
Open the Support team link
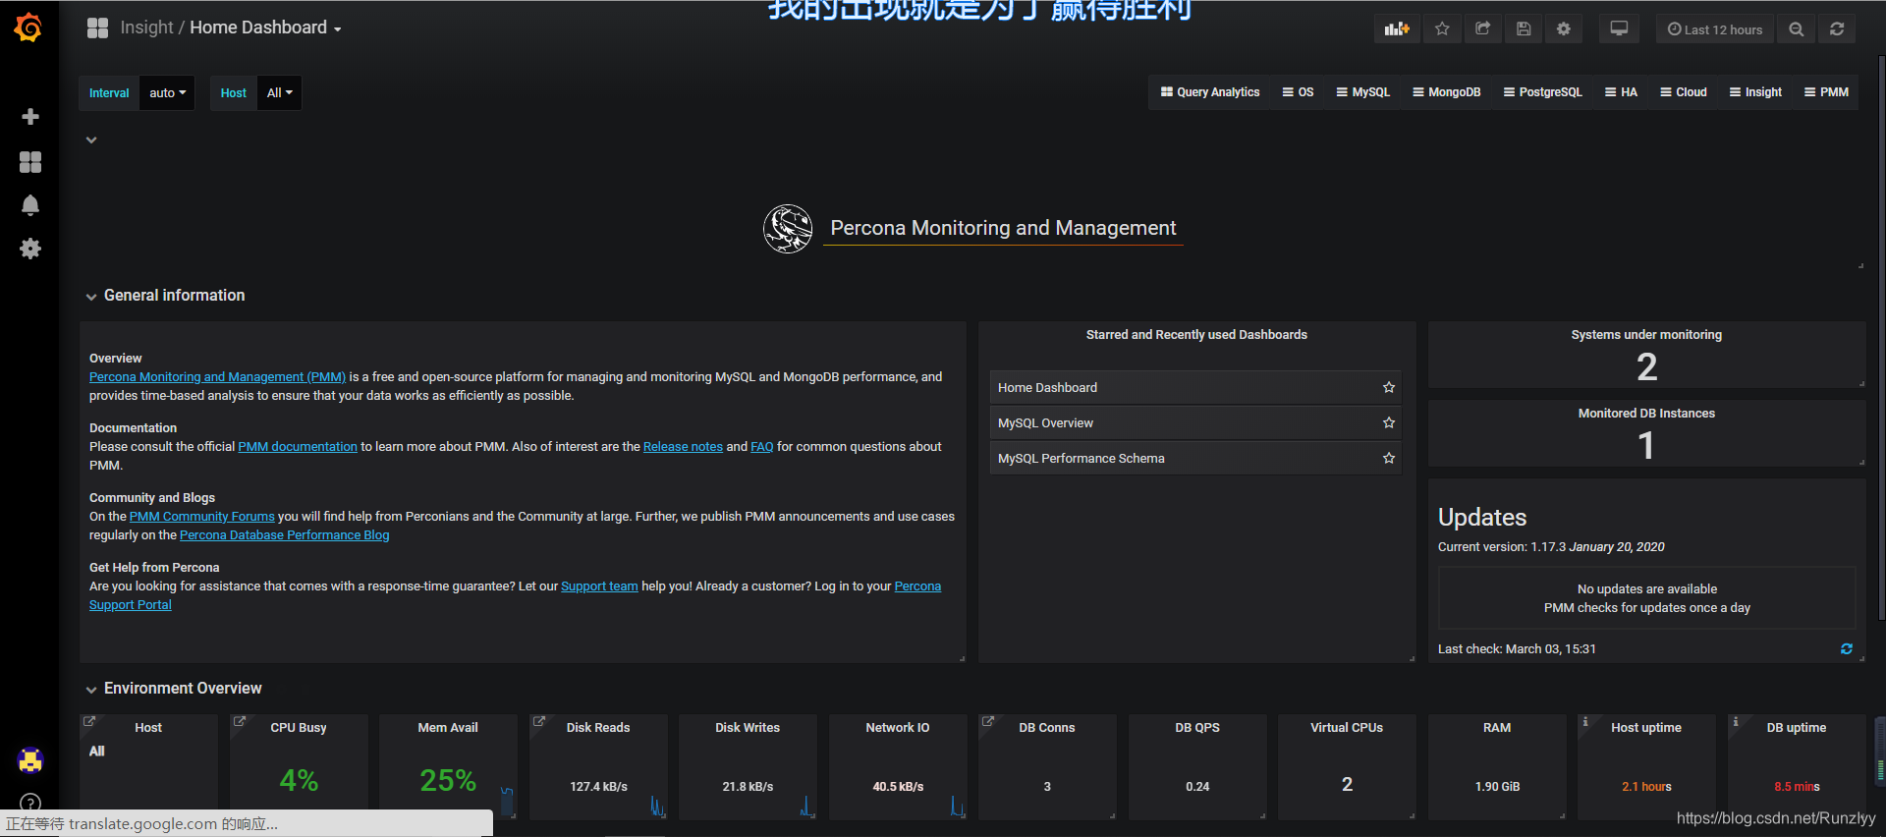(x=599, y=586)
